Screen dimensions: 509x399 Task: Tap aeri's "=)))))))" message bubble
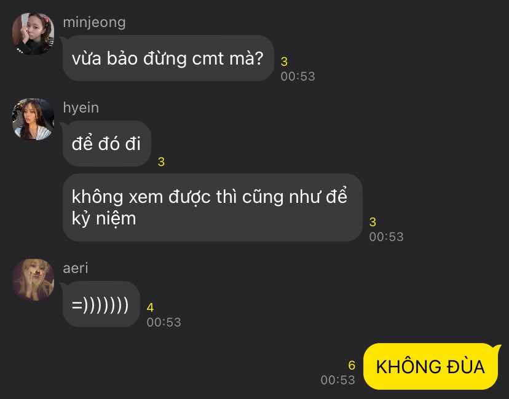(101, 304)
